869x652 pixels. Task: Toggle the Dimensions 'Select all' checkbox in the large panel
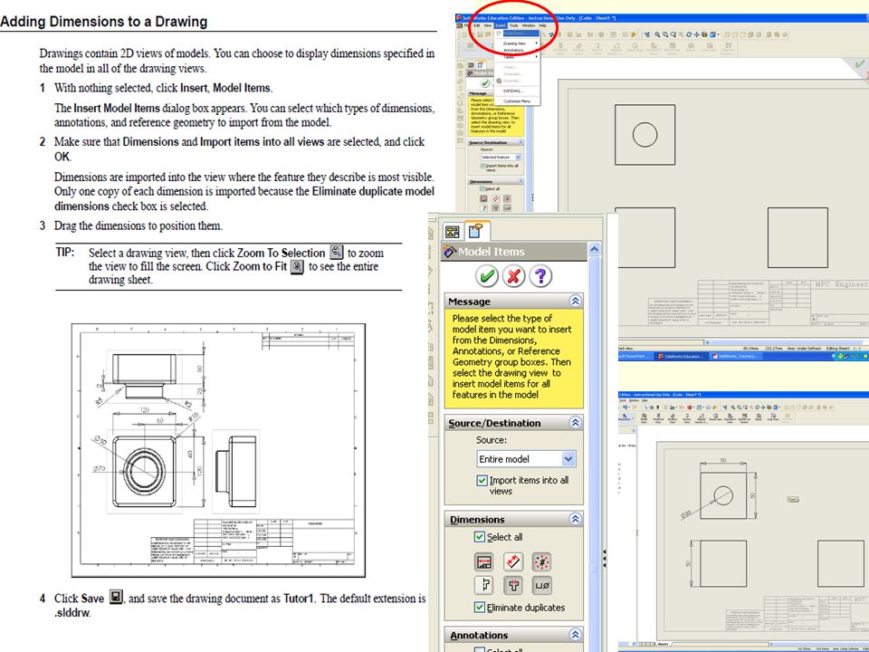click(x=480, y=537)
